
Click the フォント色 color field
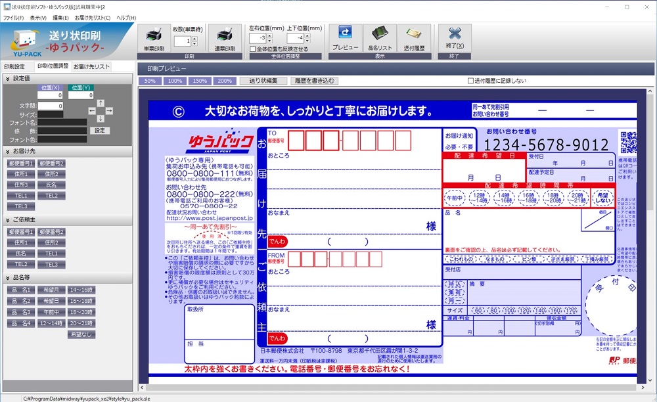[62, 139]
